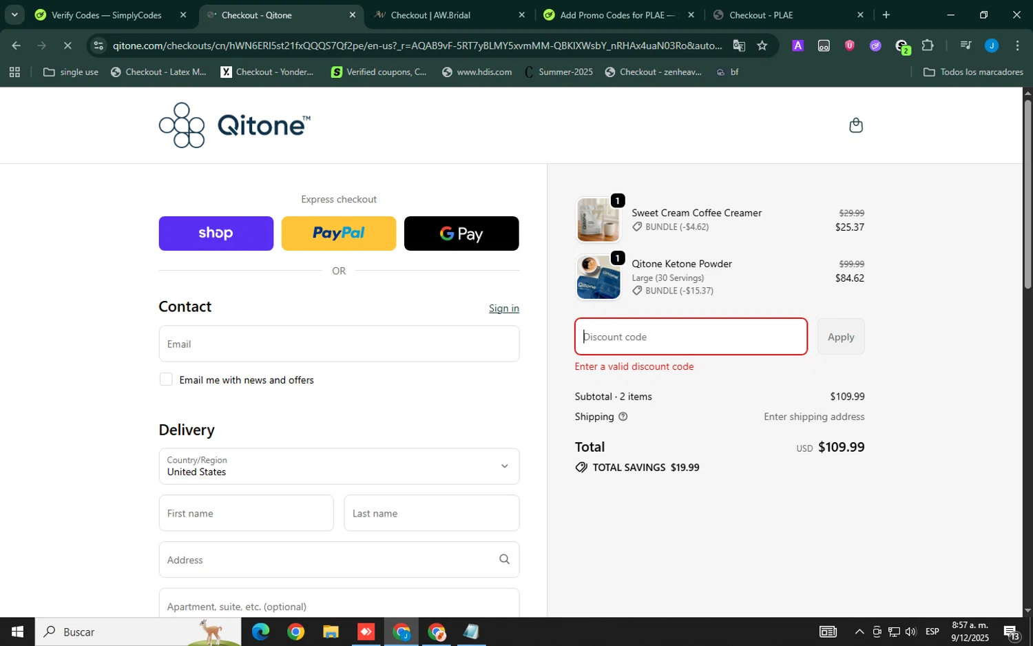
Task: Switch to Add Promo Codes for PLAE tab
Action: tap(618, 14)
